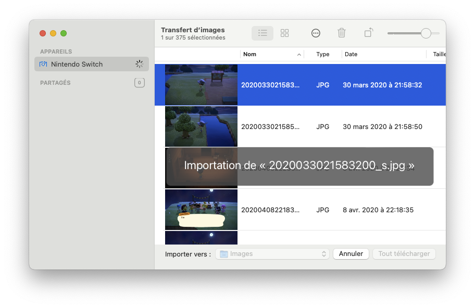Select thumbnail of file dated 8 avr. 22:18:35
The image size is (475, 308).
coord(201,210)
